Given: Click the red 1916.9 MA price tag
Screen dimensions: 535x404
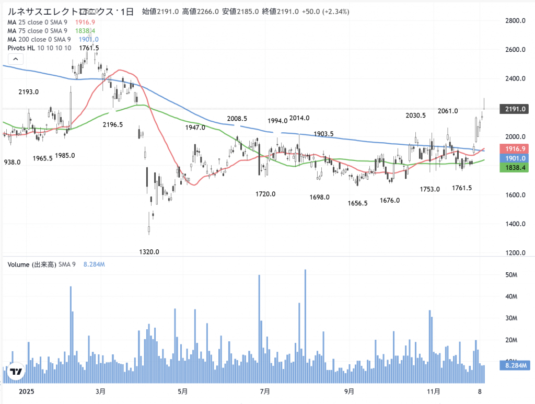Looking at the screenshot, I should tap(514, 148).
